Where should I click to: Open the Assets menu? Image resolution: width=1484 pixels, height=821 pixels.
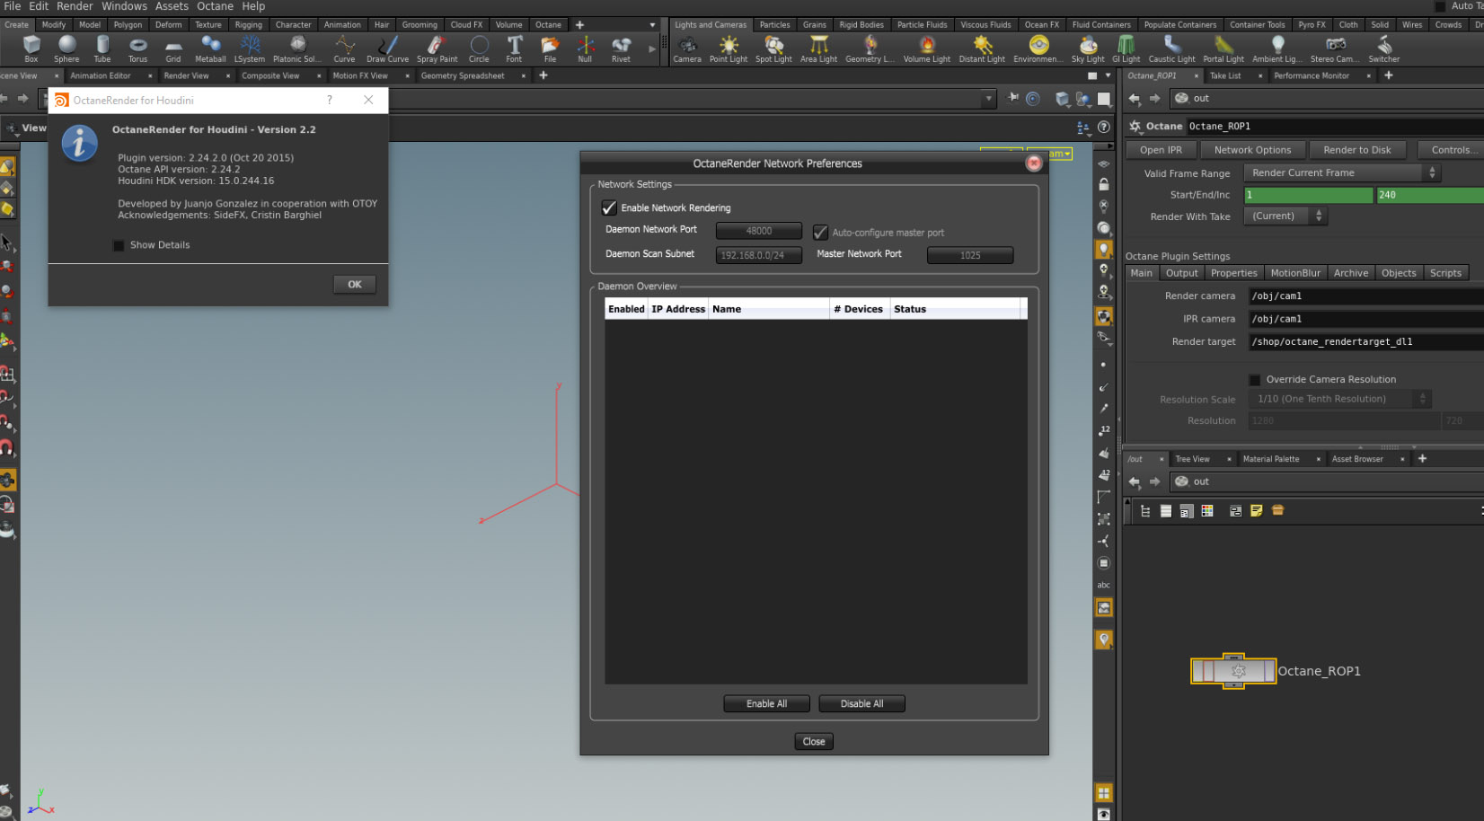[x=172, y=6]
